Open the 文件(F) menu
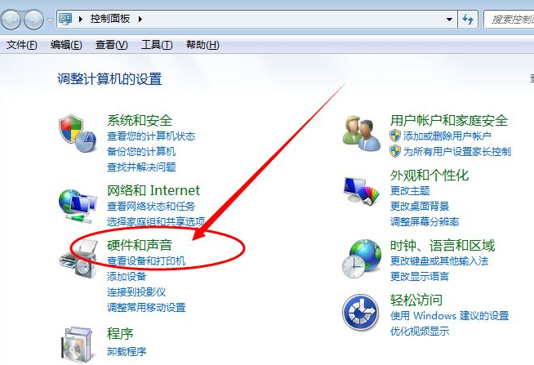The image size is (534, 365). tap(21, 45)
